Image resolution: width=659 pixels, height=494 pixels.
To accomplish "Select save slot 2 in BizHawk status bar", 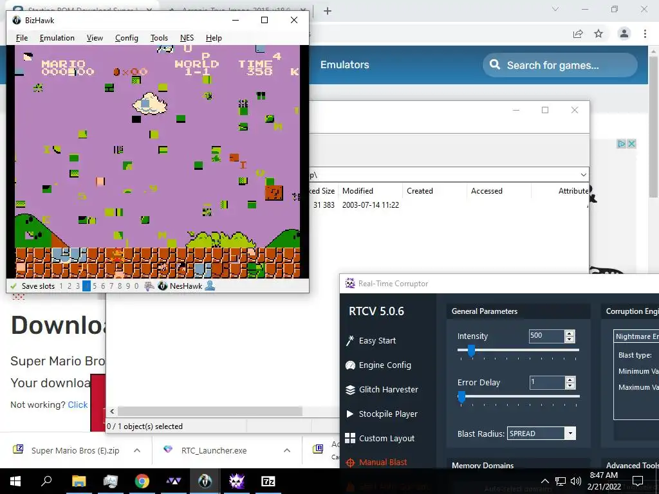I will tap(70, 286).
